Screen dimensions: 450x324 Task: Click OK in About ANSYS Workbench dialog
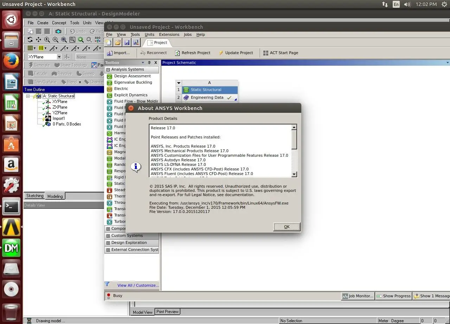click(x=287, y=227)
